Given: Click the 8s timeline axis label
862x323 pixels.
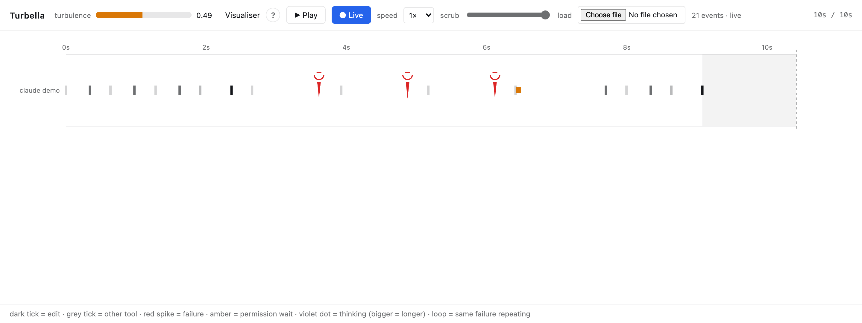Looking at the screenshot, I should (626, 48).
